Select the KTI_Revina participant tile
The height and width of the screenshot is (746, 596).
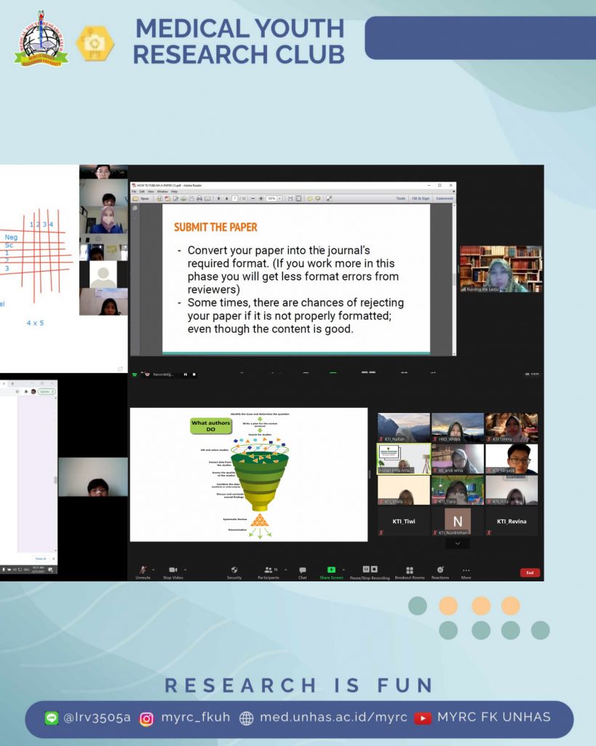[x=512, y=522]
